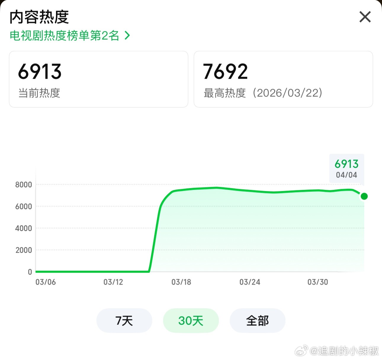Click the 最高热度（2026/03/22）label
The width and height of the screenshot is (382, 360).
click(x=263, y=93)
